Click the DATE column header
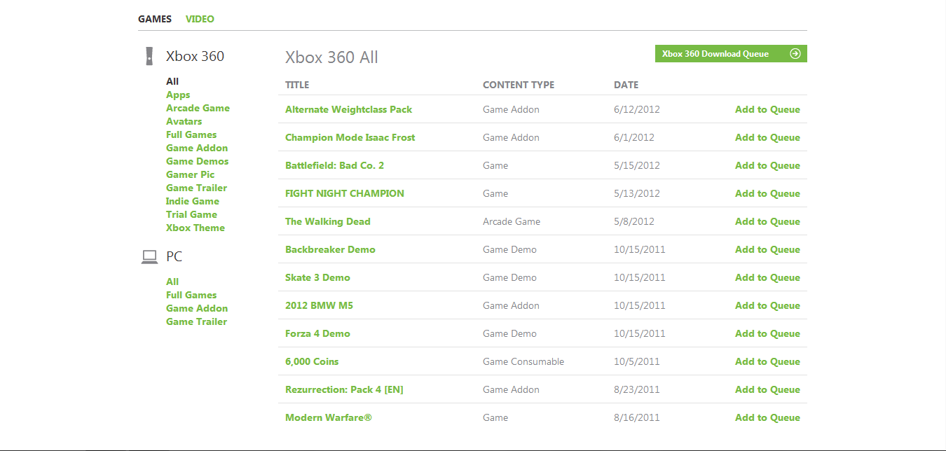946x451 pixels. click(x=626, y=85)
